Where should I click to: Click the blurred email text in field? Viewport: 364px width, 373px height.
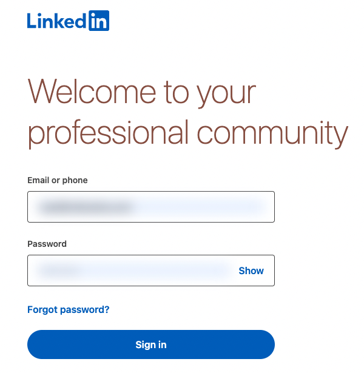85,207
